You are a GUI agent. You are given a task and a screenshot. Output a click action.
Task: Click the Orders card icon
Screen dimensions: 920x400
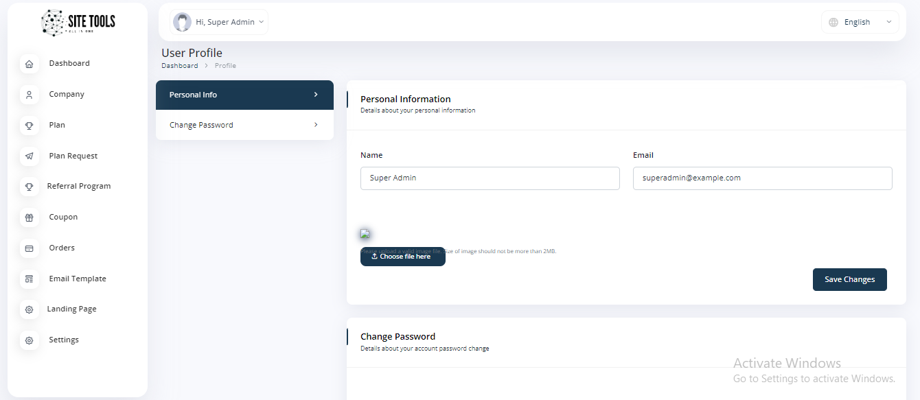click(29, 248)
